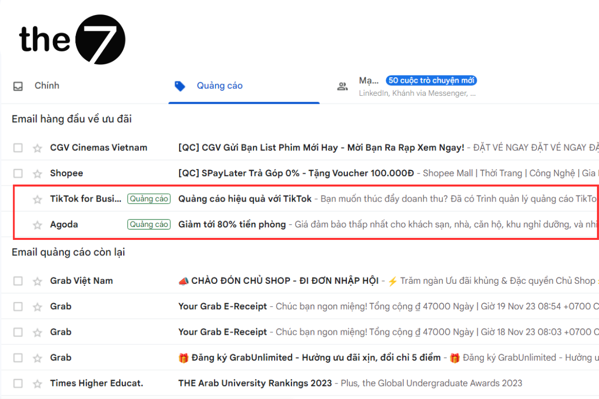599x399 pixels.
Task: Click the tag icon beside Quảng cáo
Action: click(x=180, y=86)
